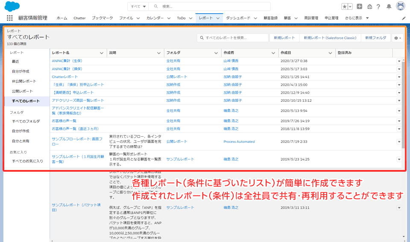Open the notifications bell

[389, 6]
